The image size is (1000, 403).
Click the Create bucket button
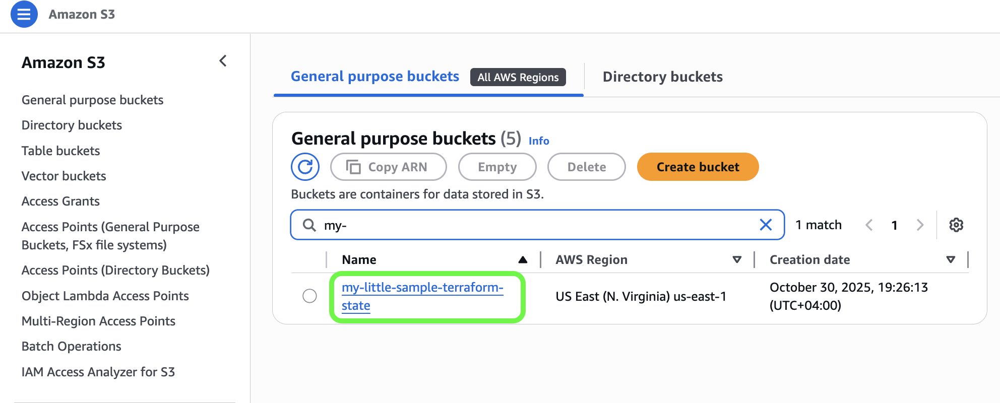pyautogui.click(x=698, y=167)
